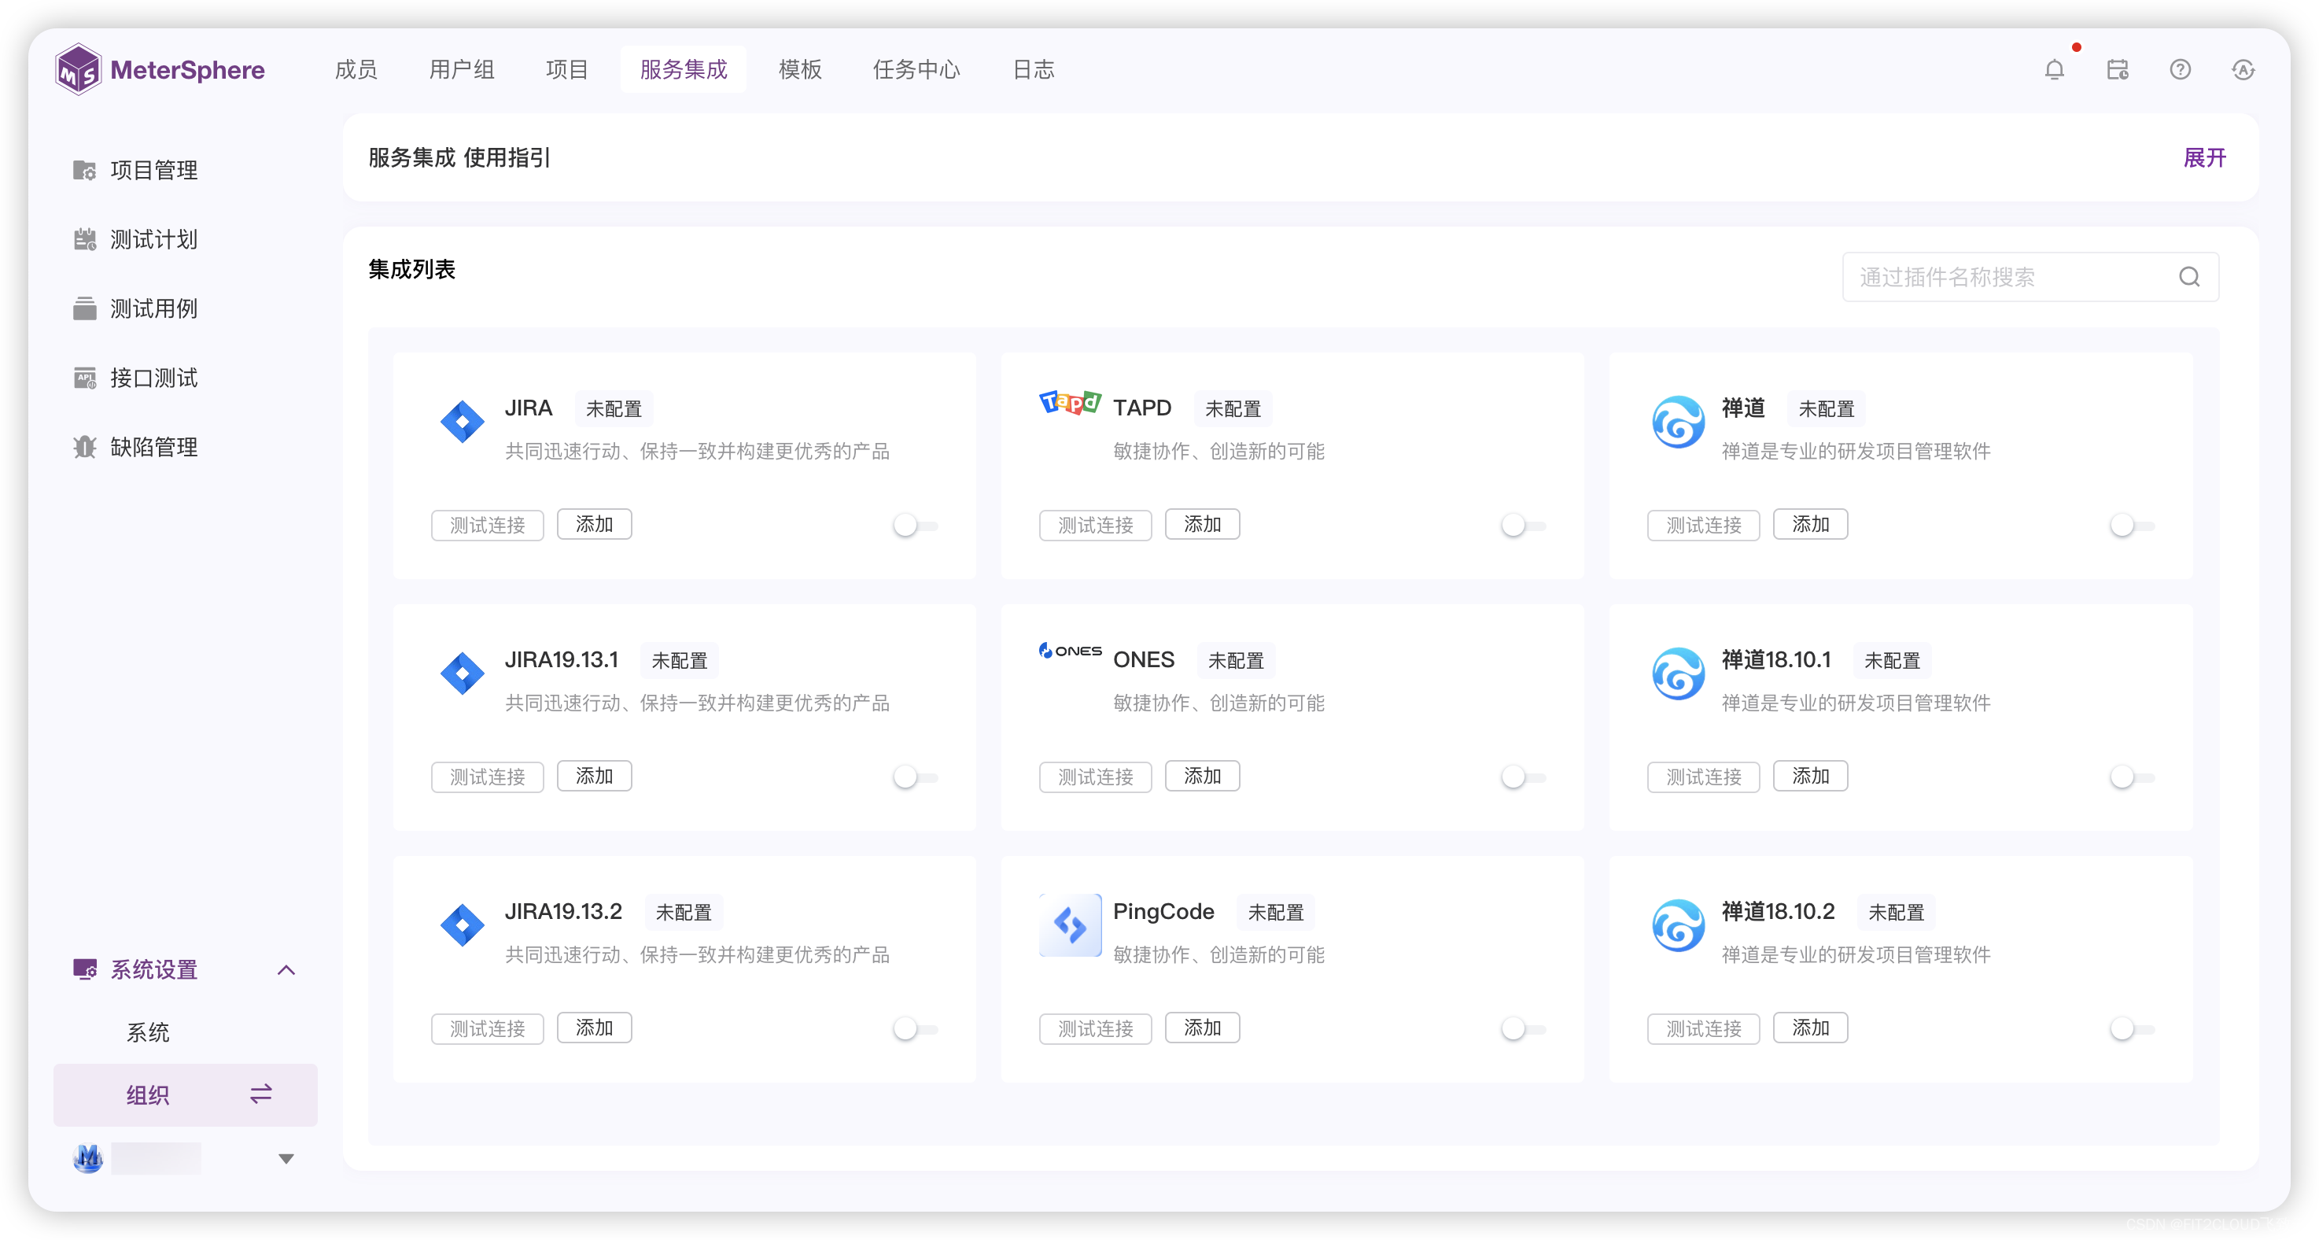The image size is (2319, 1240).
Task: Click 添加 on the JIRA card
Action: point(594,524)
